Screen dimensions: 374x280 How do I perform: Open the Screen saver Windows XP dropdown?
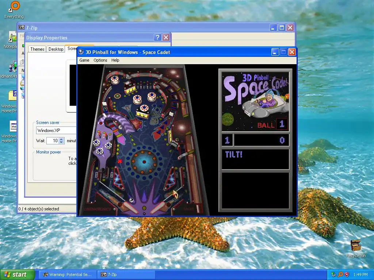coord(56,130)
